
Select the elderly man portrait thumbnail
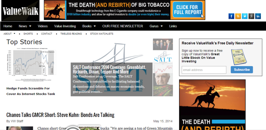[163, 79]
